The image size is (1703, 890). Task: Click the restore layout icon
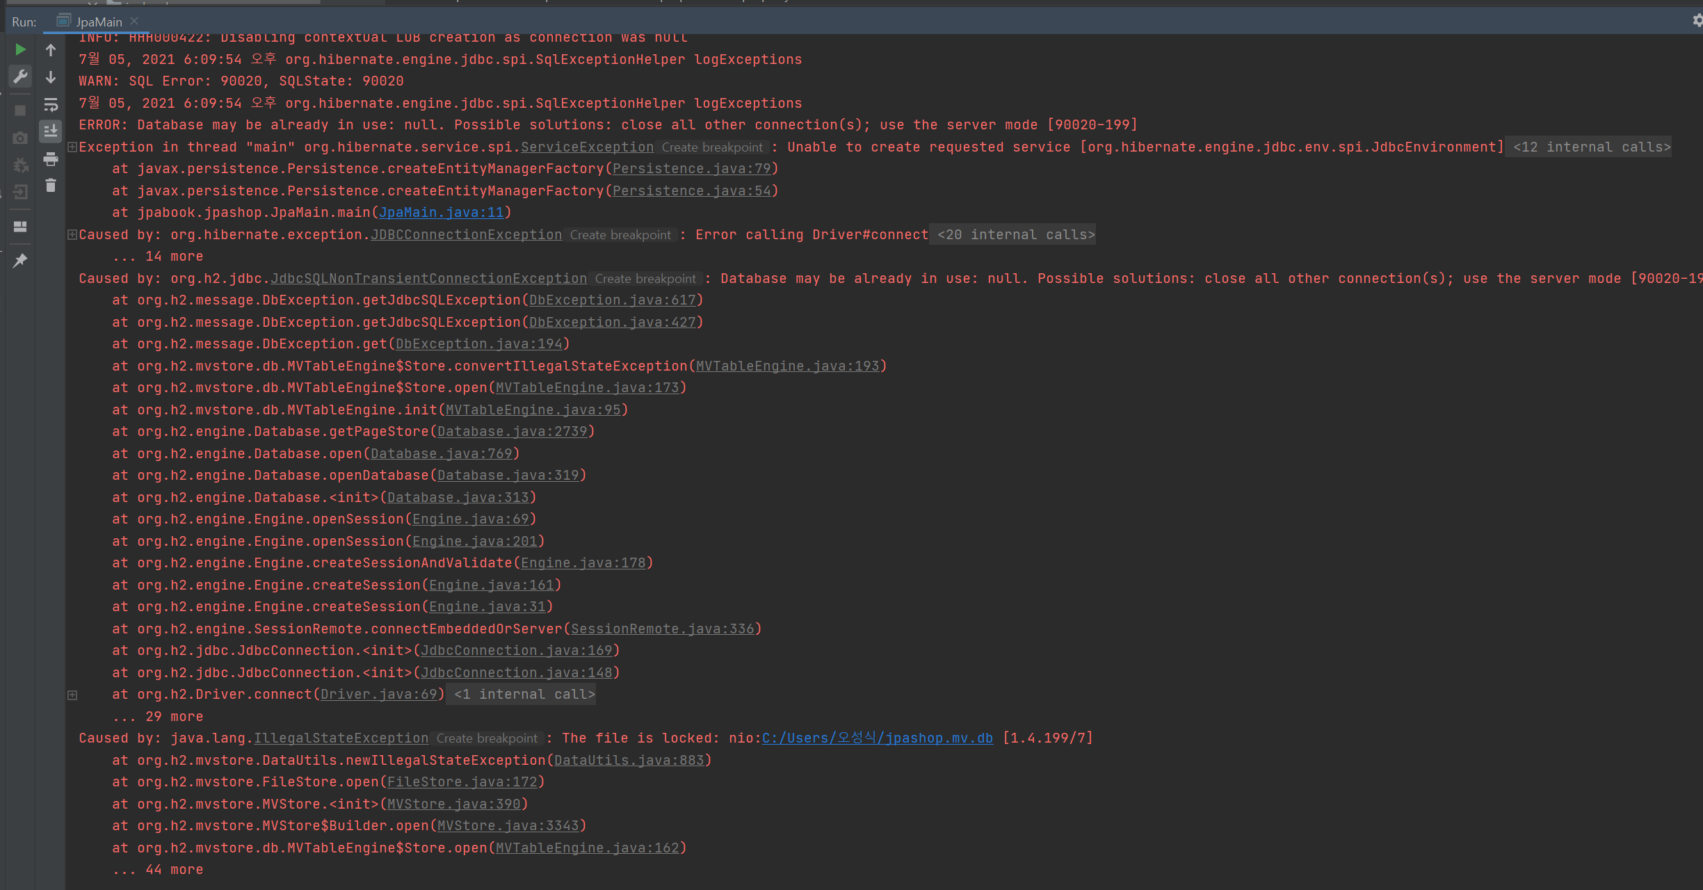click(20, 227)
